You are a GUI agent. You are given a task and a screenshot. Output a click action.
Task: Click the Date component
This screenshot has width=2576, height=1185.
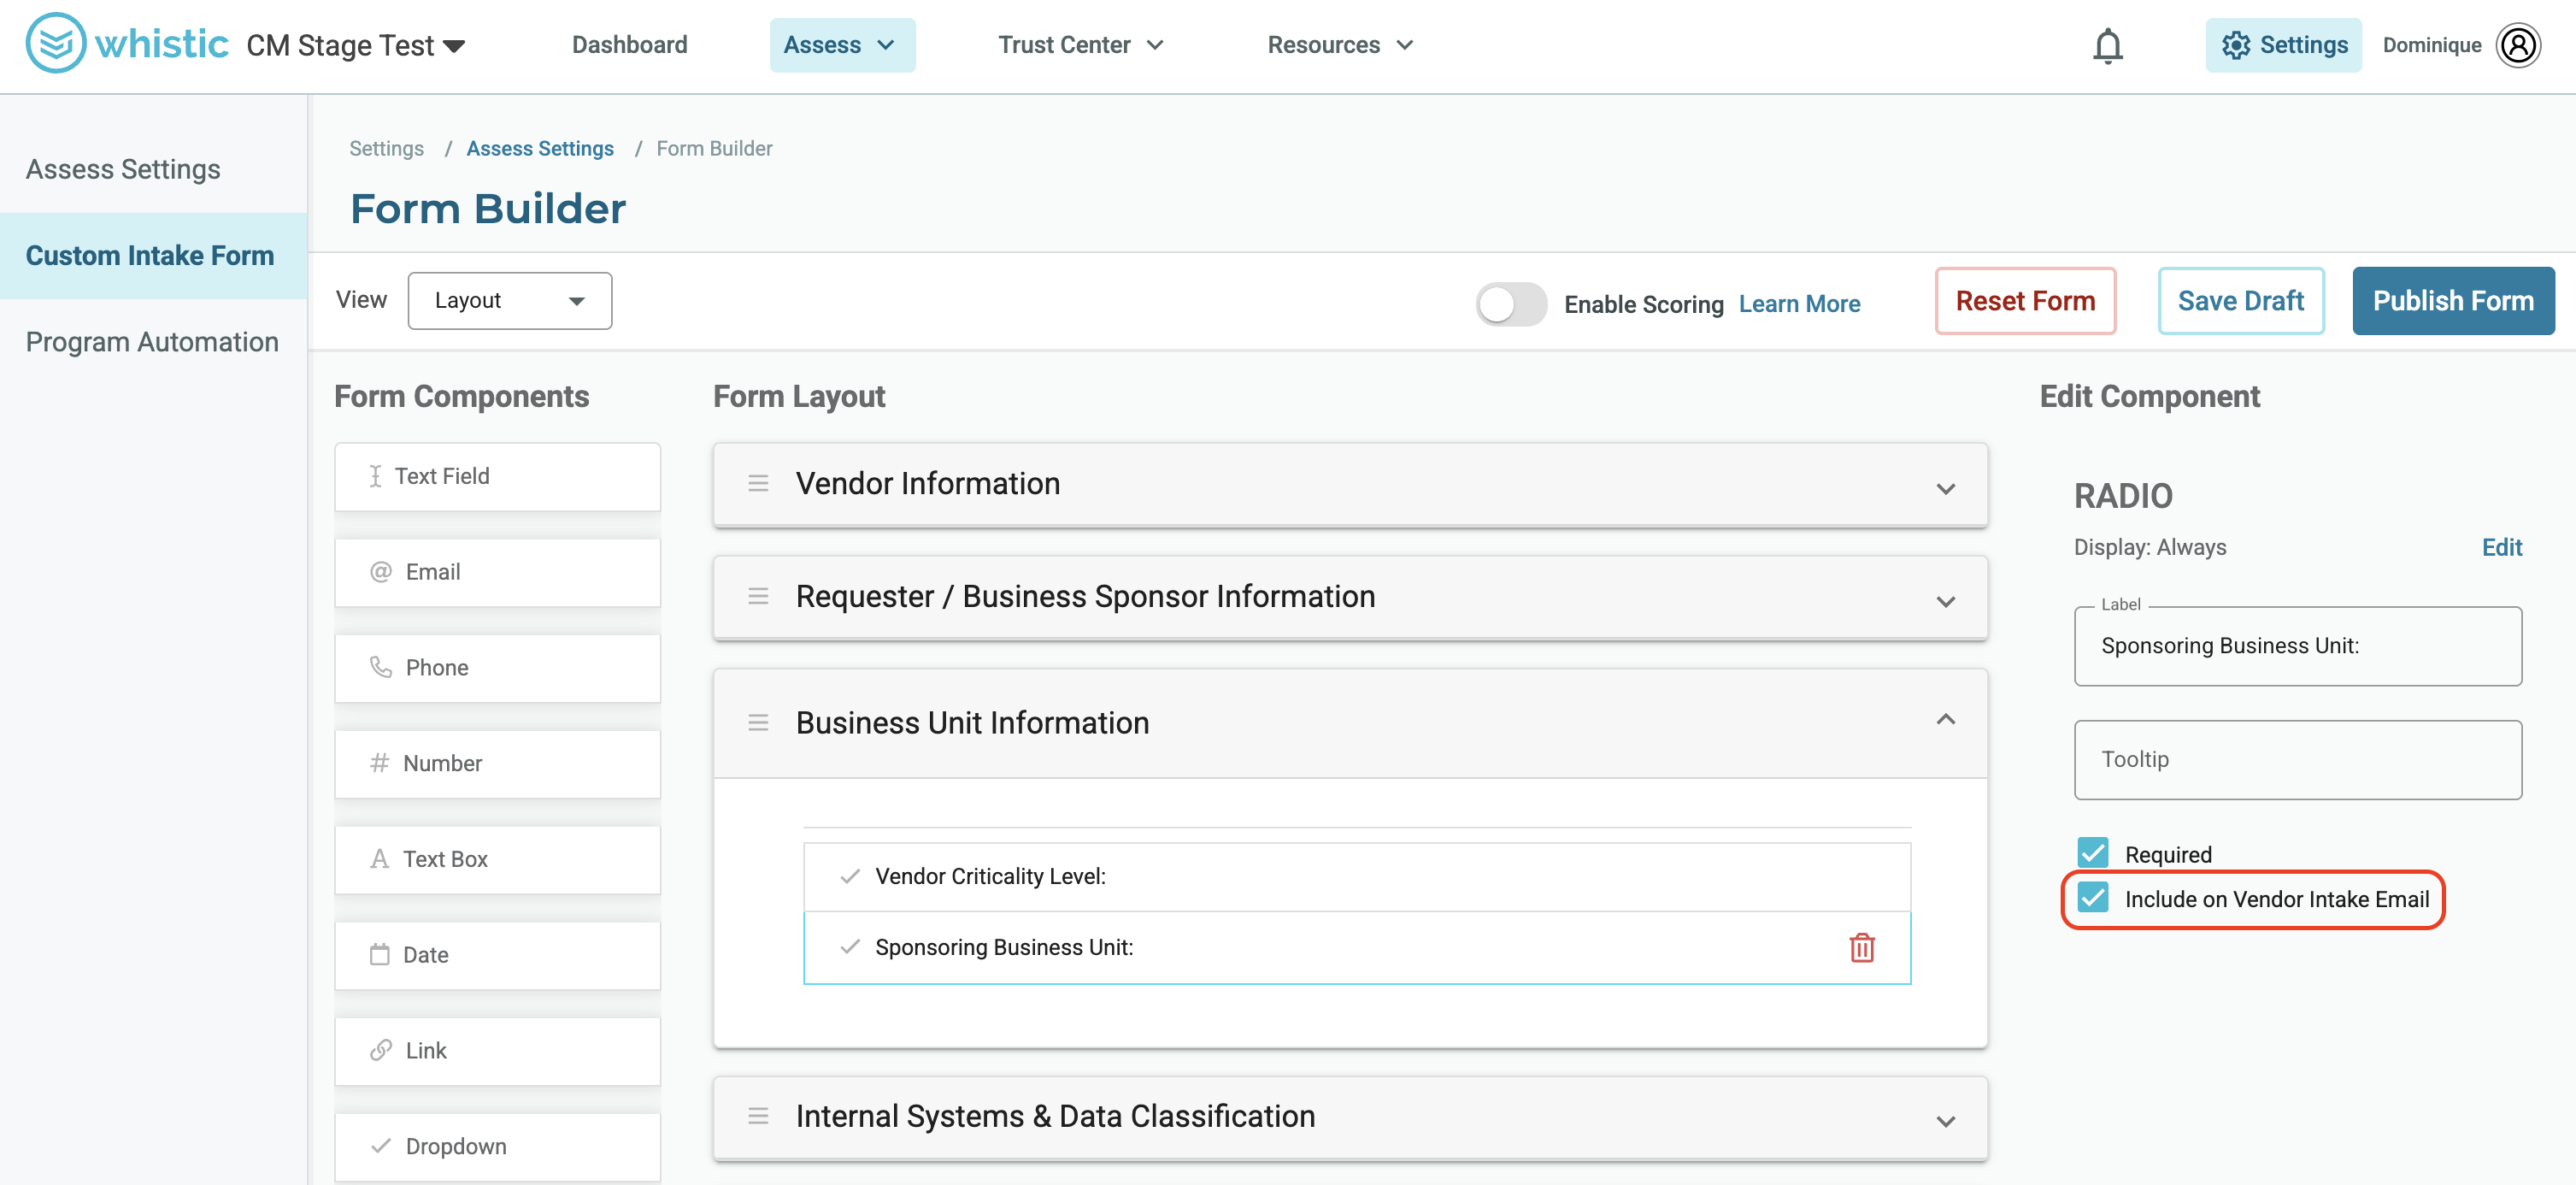click(497, 956)
